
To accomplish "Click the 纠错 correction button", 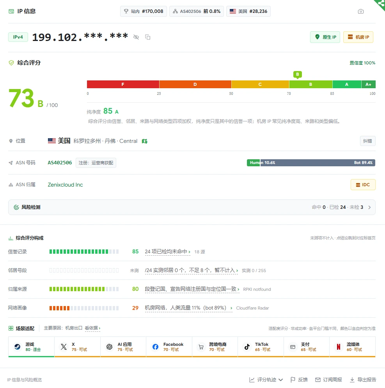I will [x=368, y=141].
